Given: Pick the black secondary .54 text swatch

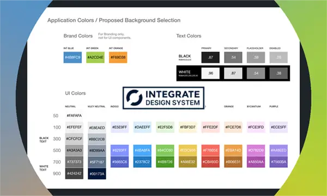Looking at the screenshot, I should pyautogui.click(x=233, y=58).
